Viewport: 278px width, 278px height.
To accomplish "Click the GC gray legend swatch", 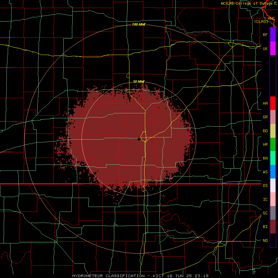I will coord(273,213).
